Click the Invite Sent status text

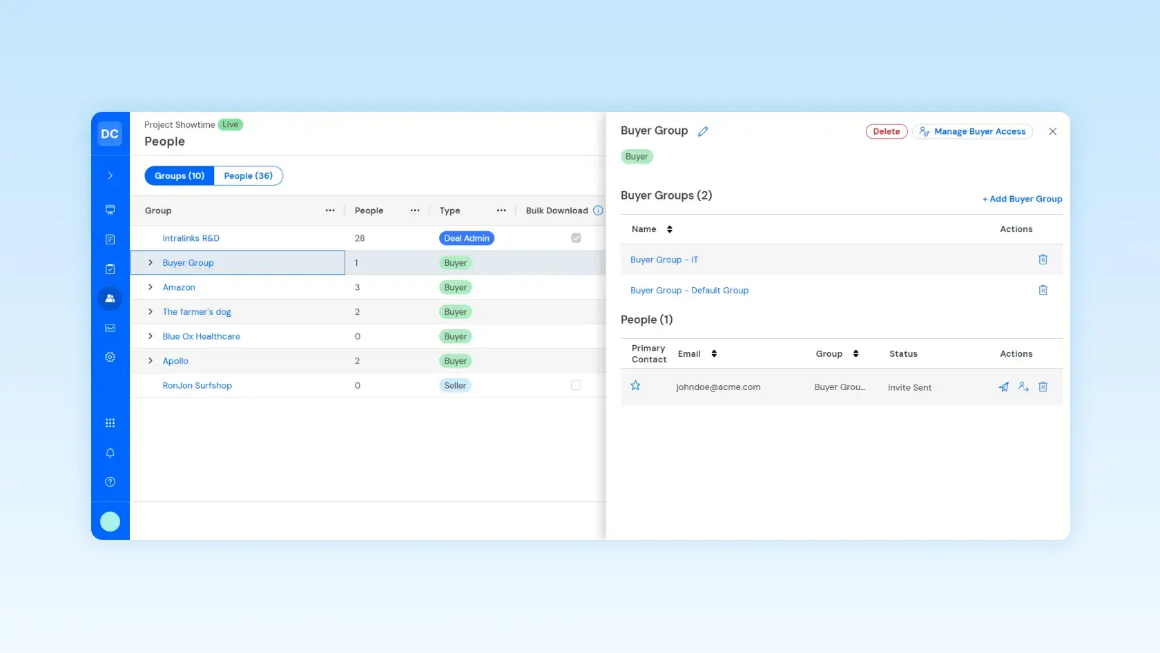(x=909, y=388)
